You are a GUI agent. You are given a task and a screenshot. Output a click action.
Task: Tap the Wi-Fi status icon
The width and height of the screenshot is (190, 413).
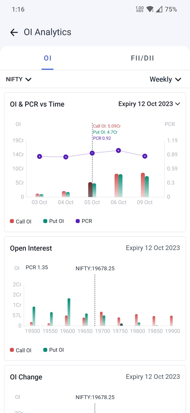pos(150,10)
